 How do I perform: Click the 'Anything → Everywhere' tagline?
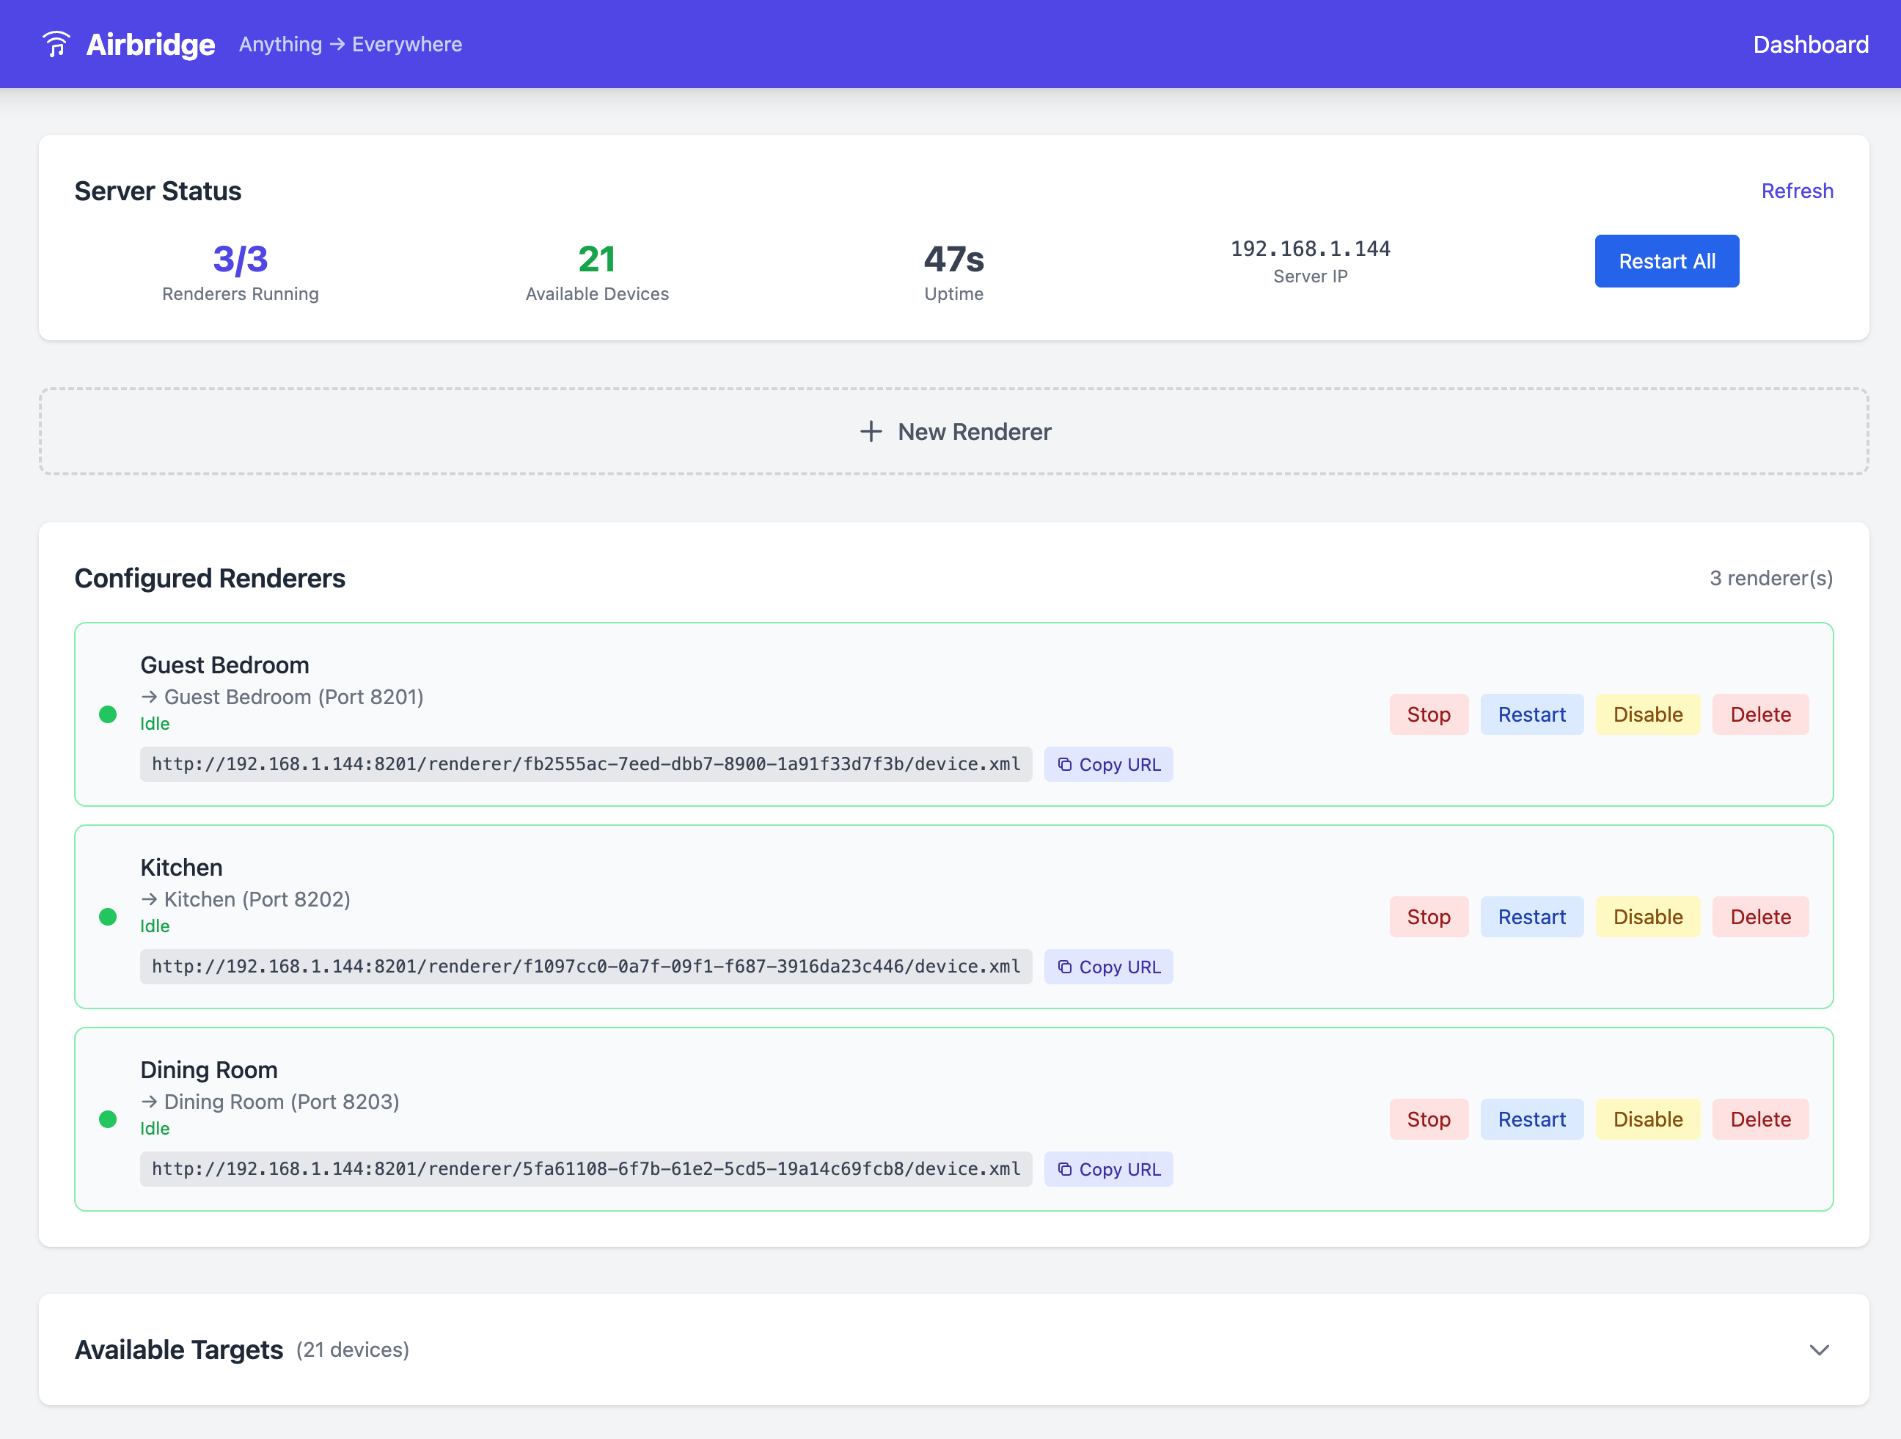[x=351, y=44]
